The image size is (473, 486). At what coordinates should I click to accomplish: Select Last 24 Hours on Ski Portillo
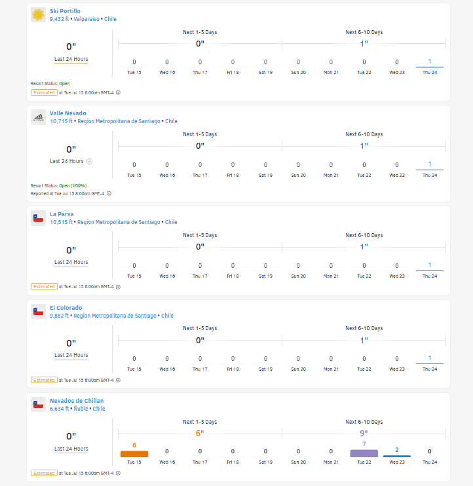coord(71,59)
